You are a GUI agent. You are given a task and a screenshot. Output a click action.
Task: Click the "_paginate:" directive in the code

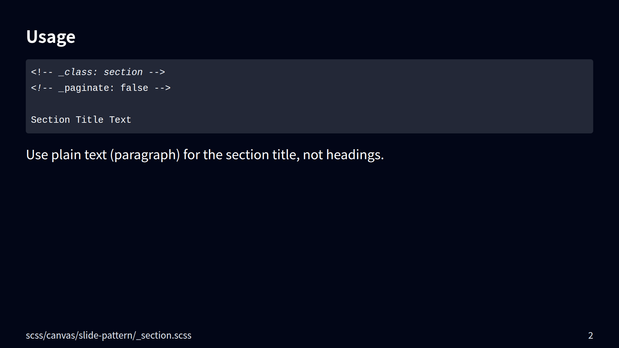(86, 88)
